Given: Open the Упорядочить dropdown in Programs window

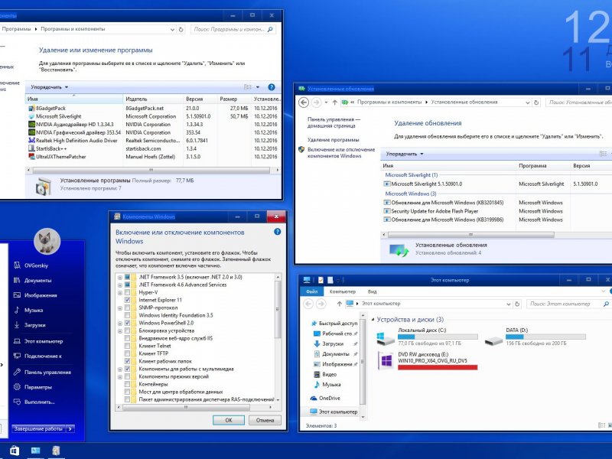Looking at the screenshot, I should (x=49, y=87).
